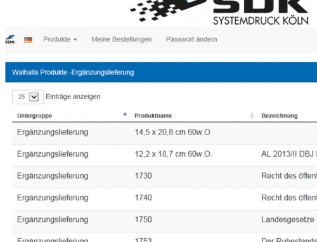Sort by Bezeichnung column header
This screenshot has width=317, height=242.
280,116
